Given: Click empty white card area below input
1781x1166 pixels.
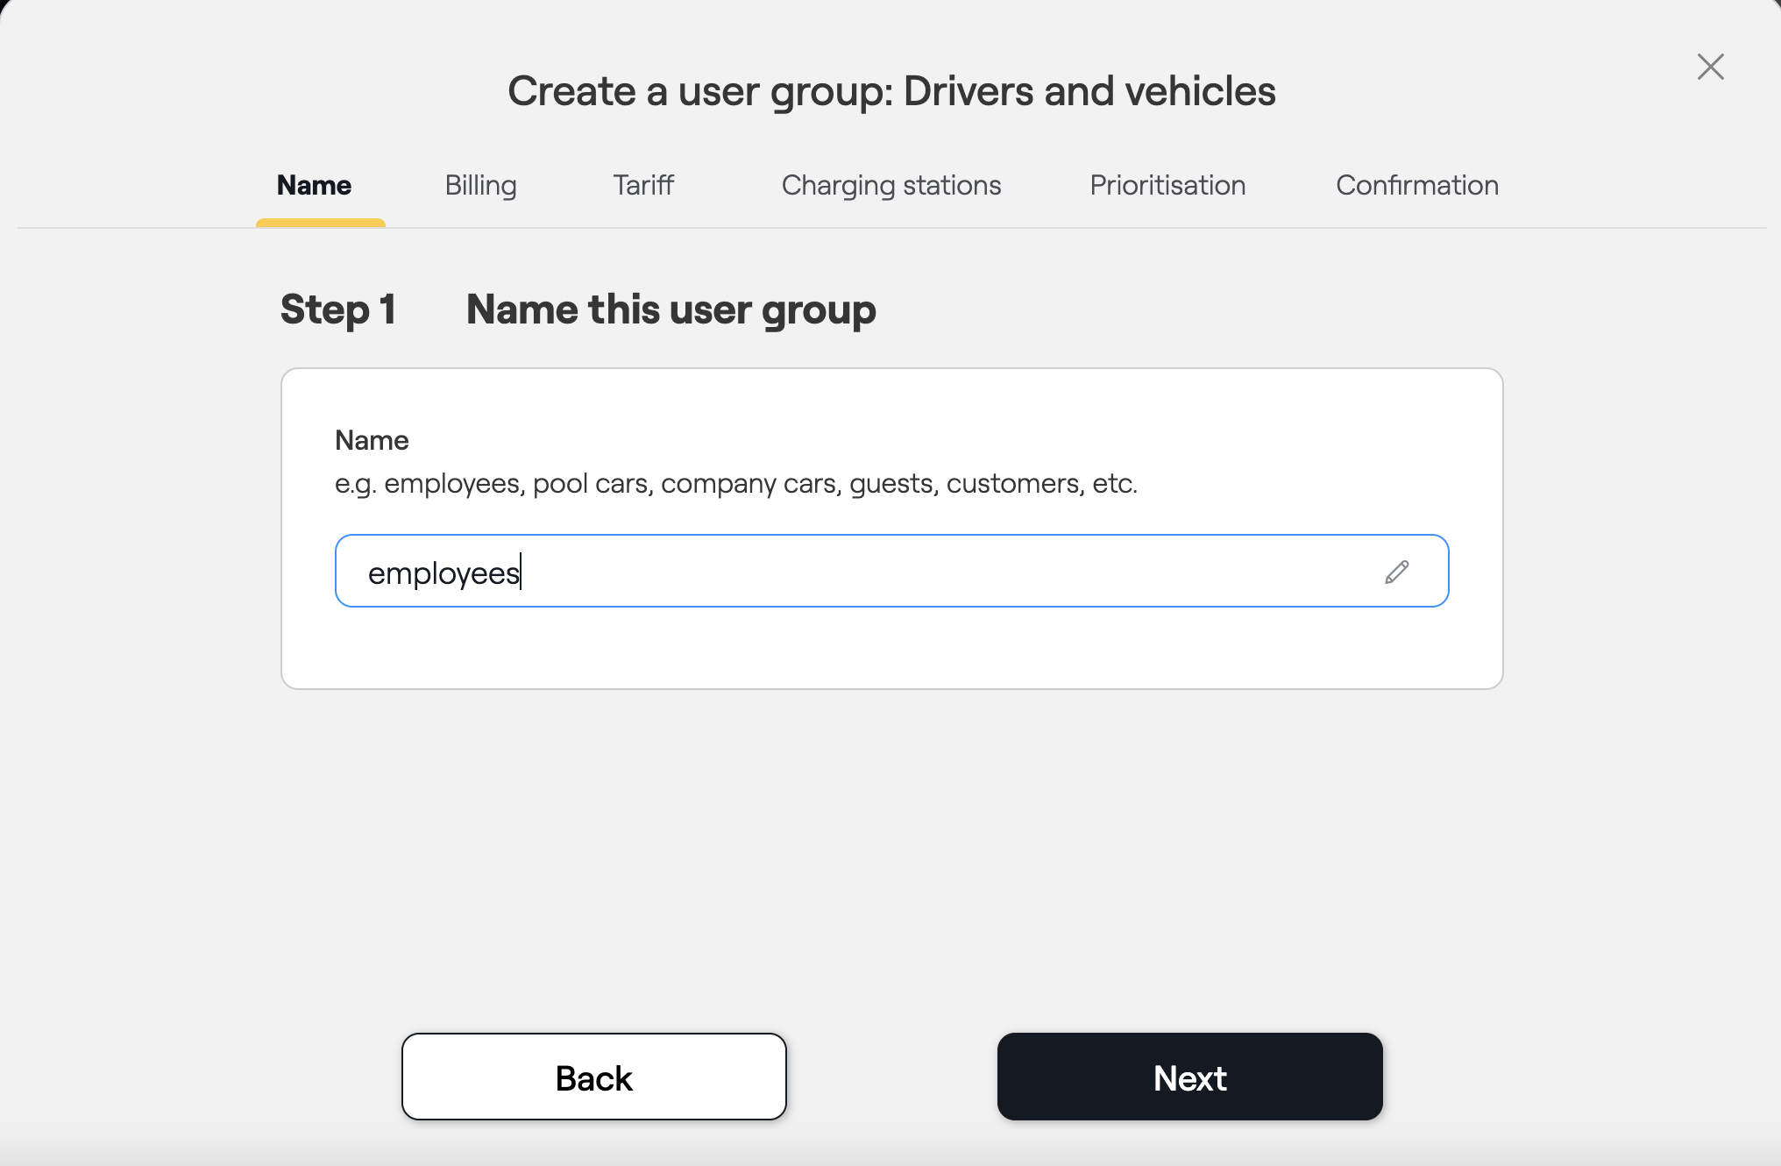Looking at the screenshot, I should coord(890,649).
